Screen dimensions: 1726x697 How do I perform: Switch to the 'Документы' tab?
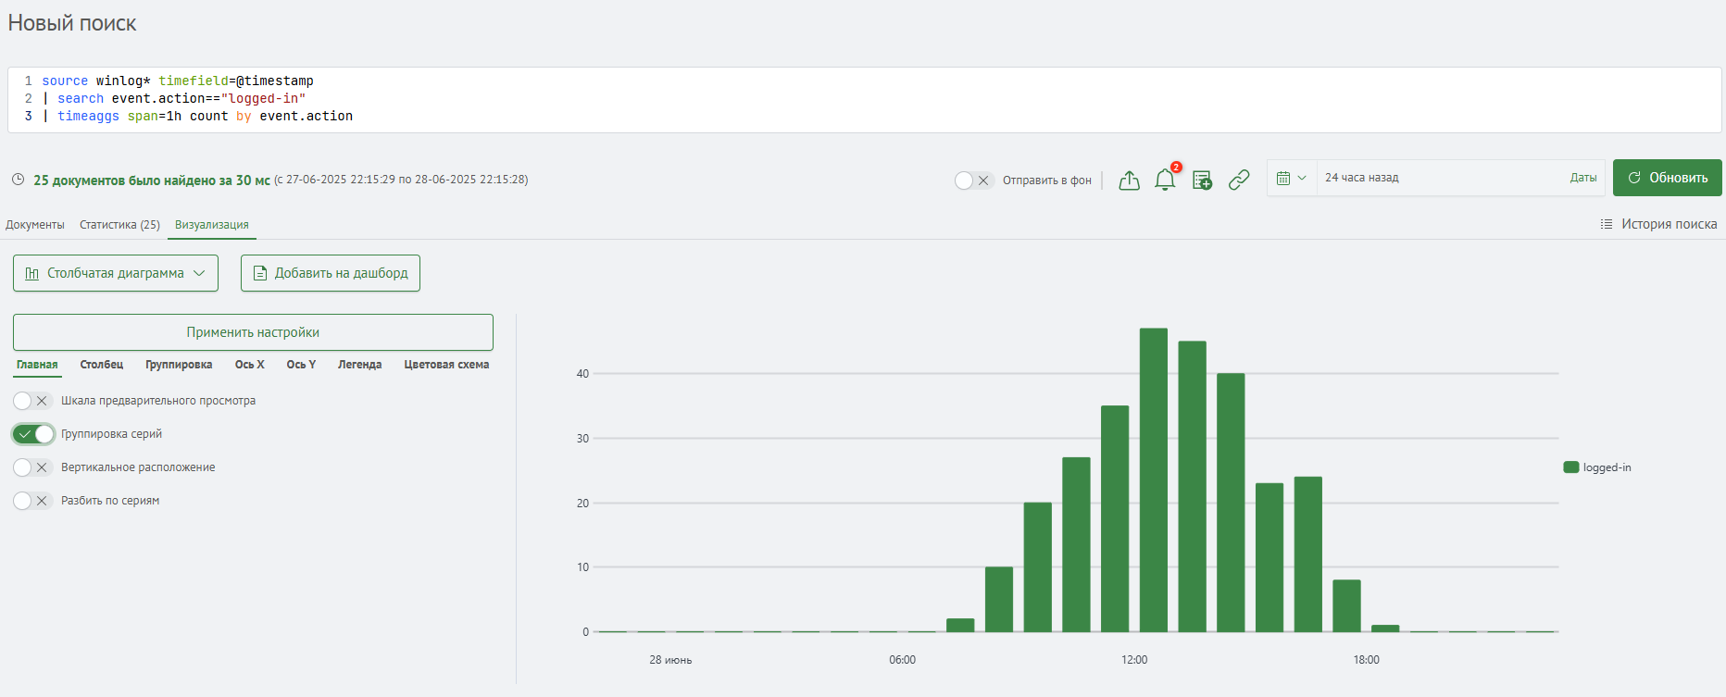(x=35, y=225)
